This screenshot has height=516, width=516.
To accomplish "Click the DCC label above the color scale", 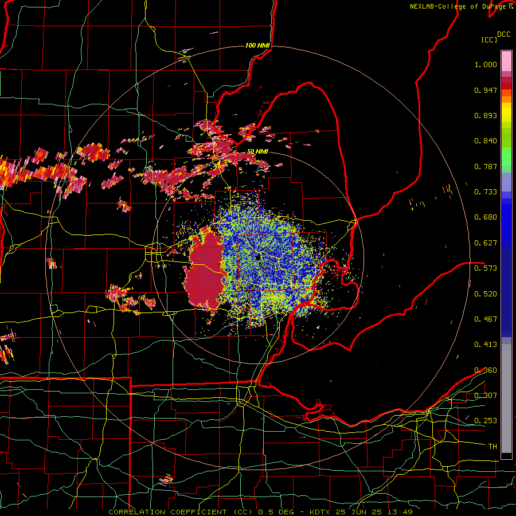I will point(503,34).
